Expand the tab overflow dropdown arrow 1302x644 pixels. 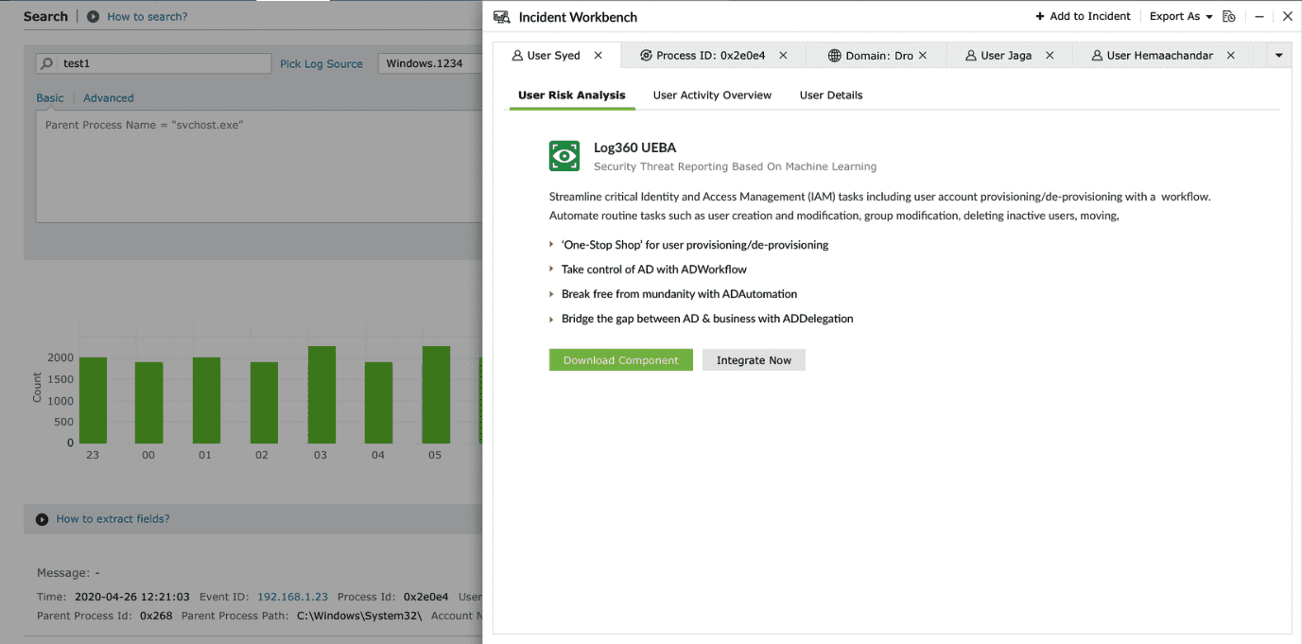click(1278, 56)
